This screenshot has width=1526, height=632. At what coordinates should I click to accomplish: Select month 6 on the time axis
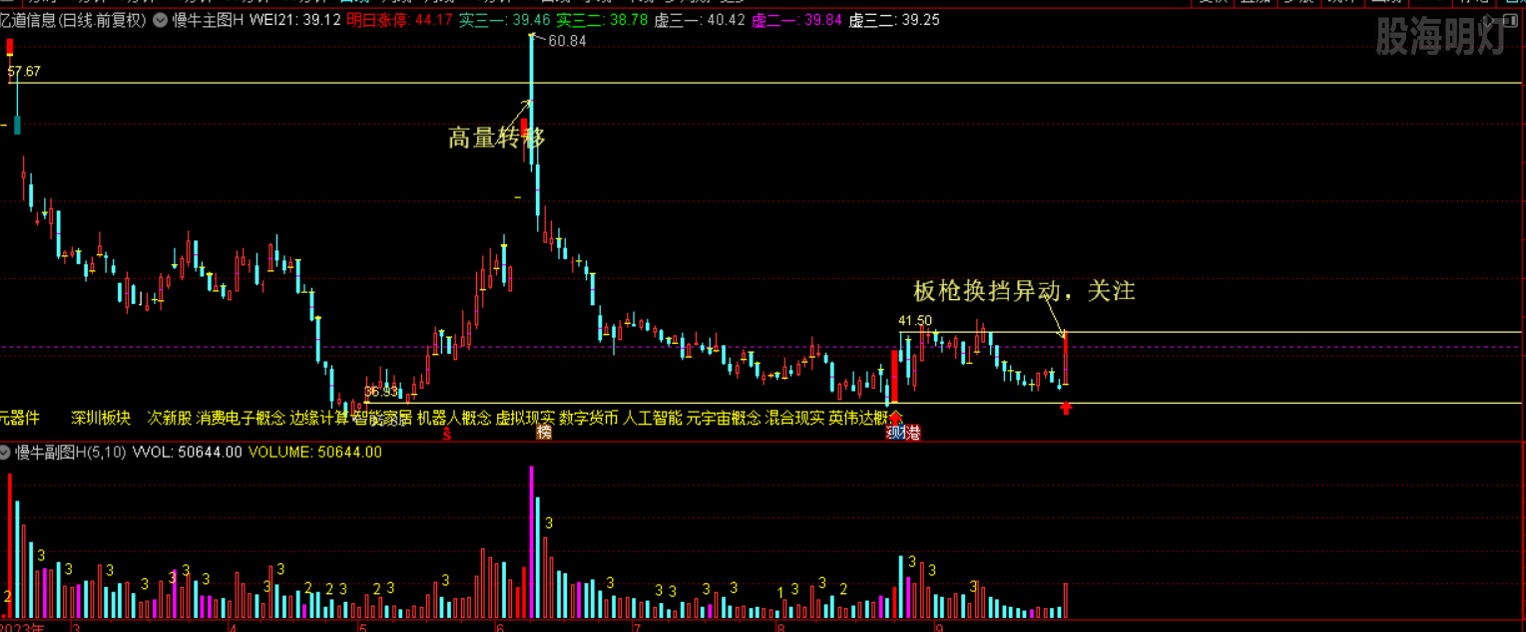click(x=498, y=627)
